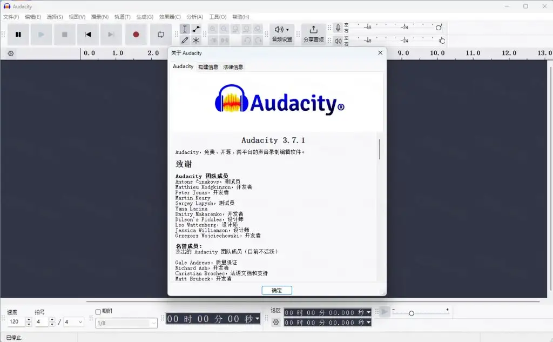The image size is (553, 342).
Task: Open the 选择(S) menu
Action: coord(55,17)
